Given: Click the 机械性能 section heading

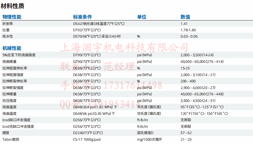Looking at the screenshot, I should 12,48.
